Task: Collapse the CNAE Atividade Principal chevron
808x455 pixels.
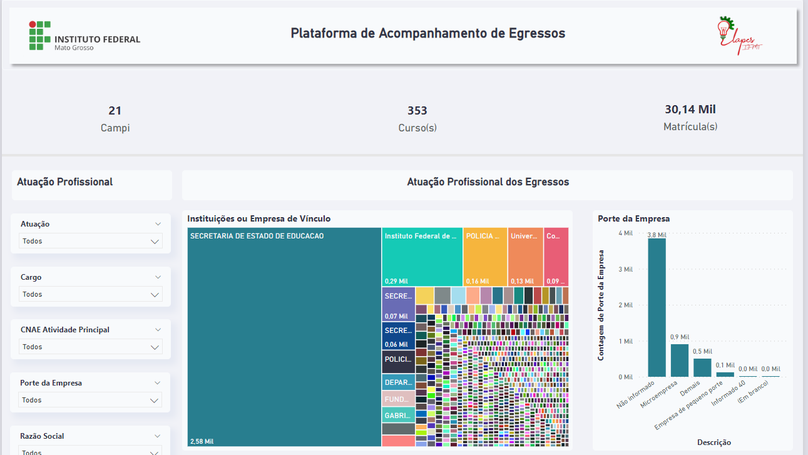Action: (x=158, y=330)
